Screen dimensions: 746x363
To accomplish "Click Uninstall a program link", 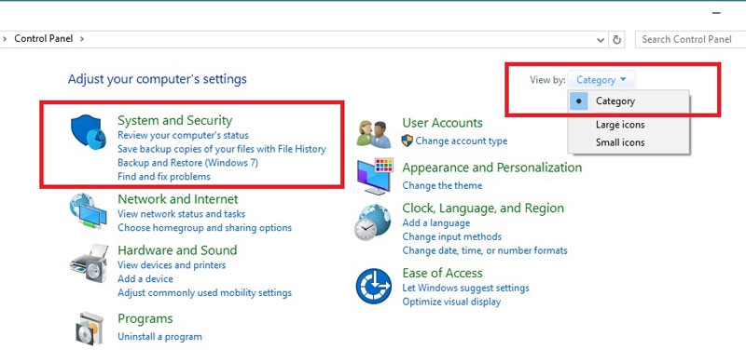I will (x=159, y=337).
